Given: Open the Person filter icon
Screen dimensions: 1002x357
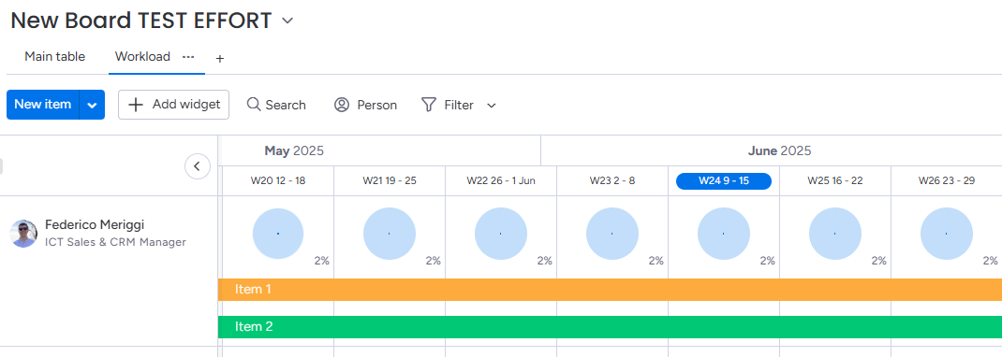Looking at the screenshot, I should click(342, 105).
